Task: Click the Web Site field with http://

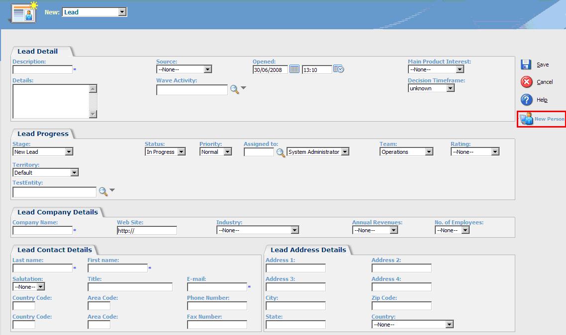Action: 147,231
